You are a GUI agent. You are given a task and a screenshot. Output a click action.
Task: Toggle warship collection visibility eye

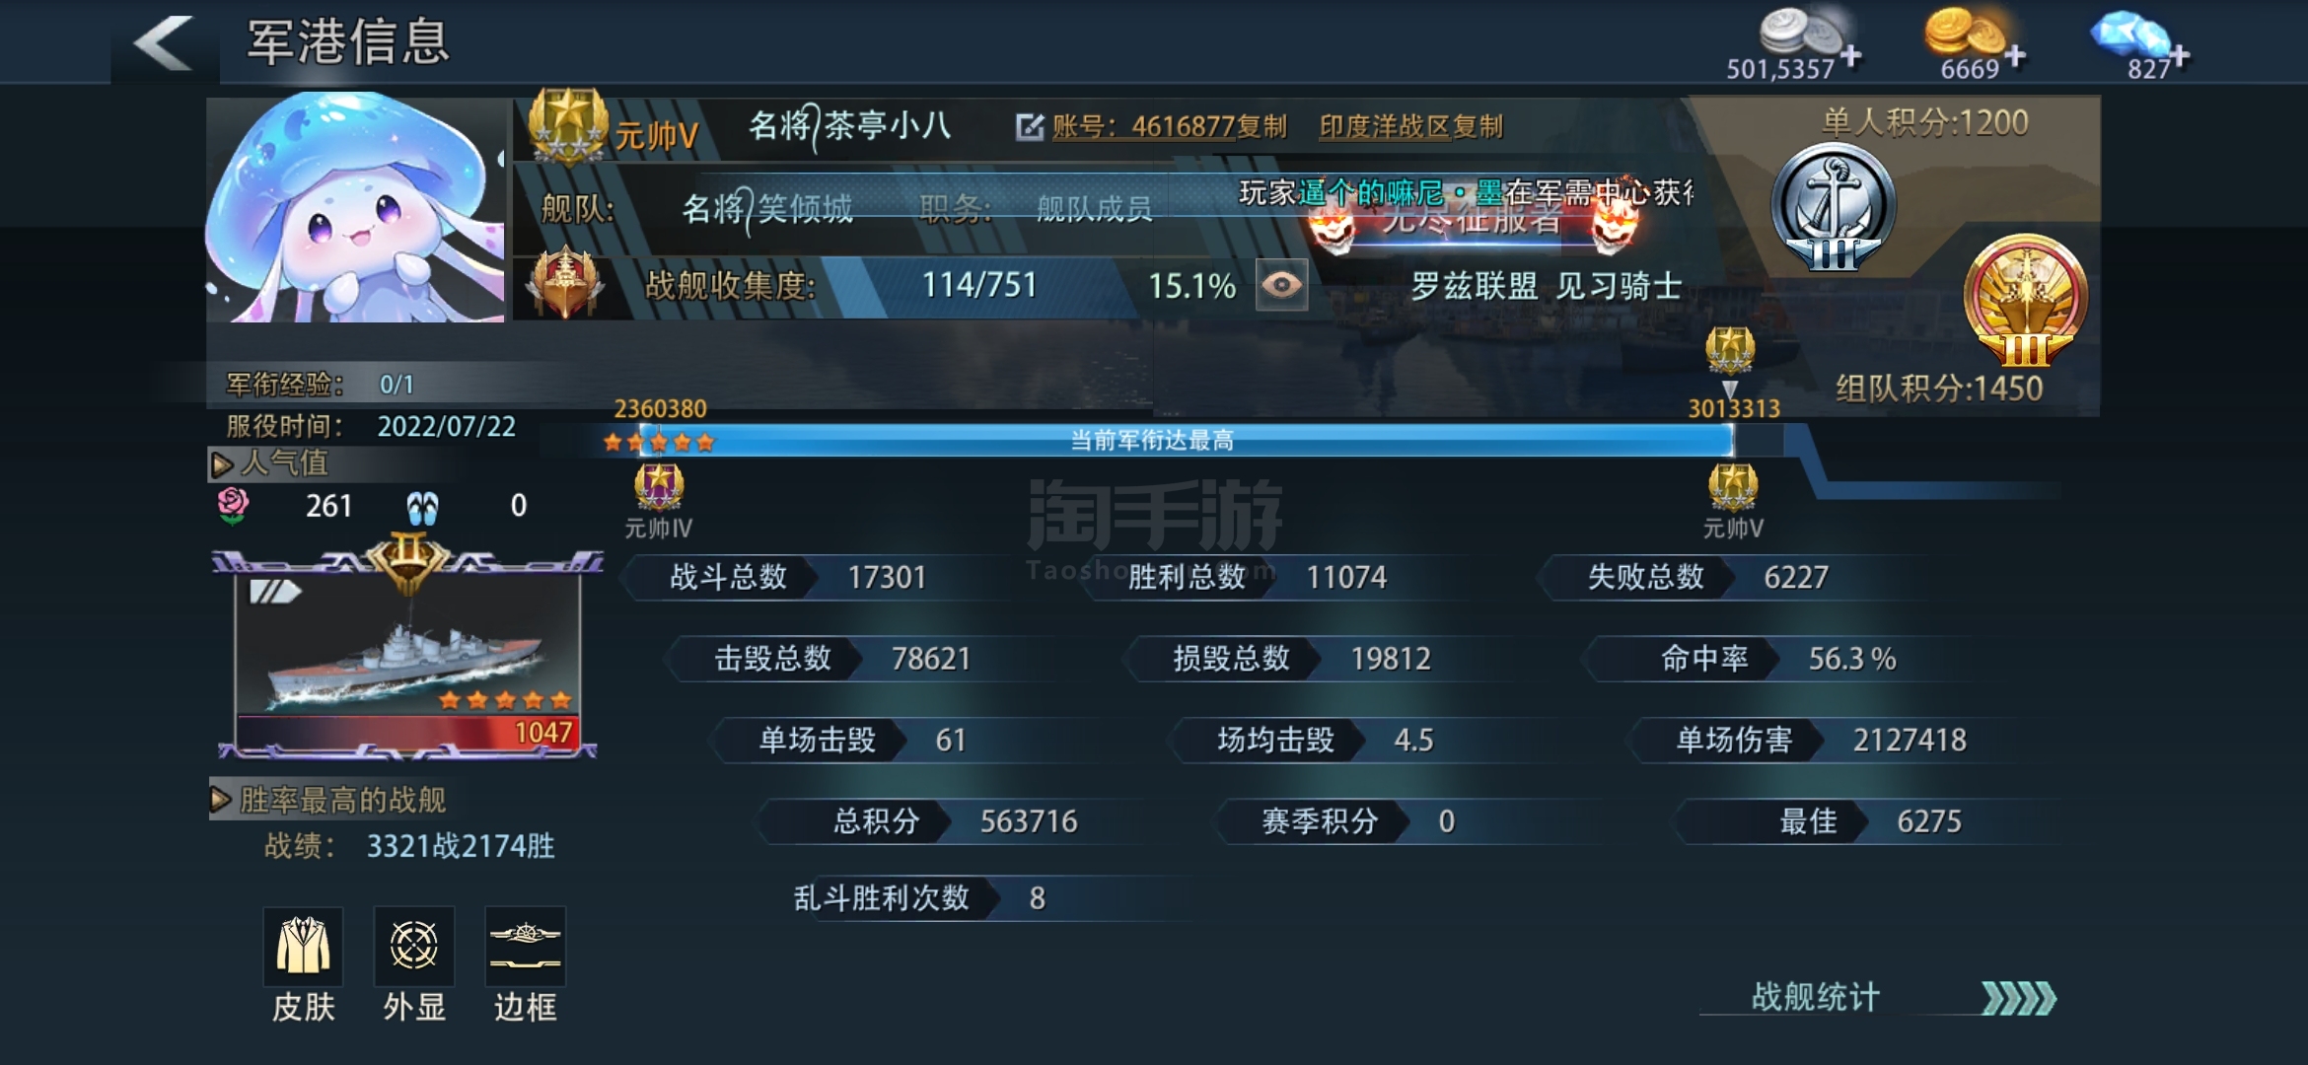1281,285
